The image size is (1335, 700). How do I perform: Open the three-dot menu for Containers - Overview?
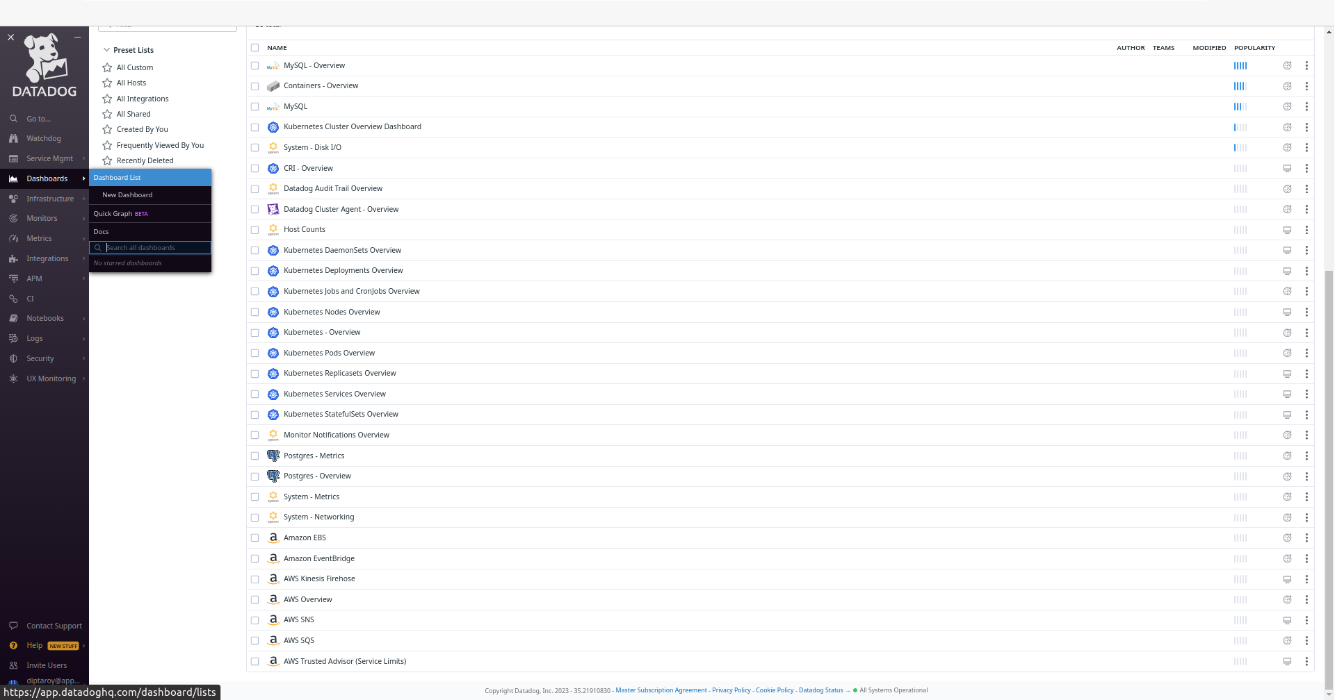(1306, 86)
